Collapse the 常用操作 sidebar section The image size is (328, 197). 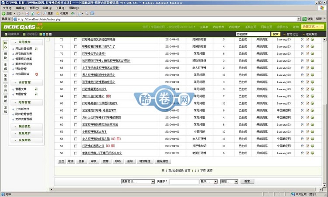[x=27, y=42]
